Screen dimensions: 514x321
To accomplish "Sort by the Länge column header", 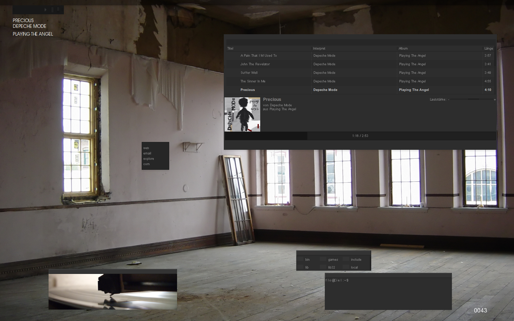I will click(x=489, y=49).
